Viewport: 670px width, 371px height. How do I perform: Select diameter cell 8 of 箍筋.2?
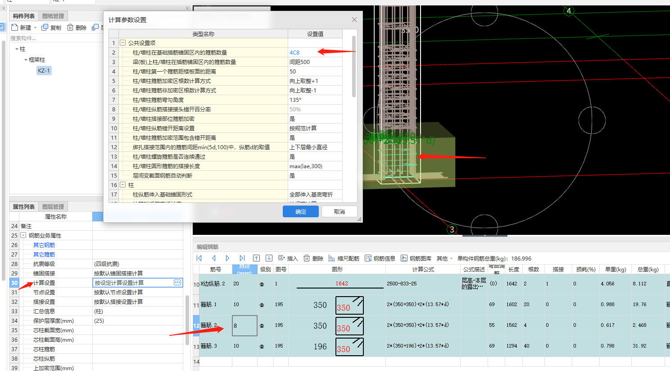(x=244, y=325)
